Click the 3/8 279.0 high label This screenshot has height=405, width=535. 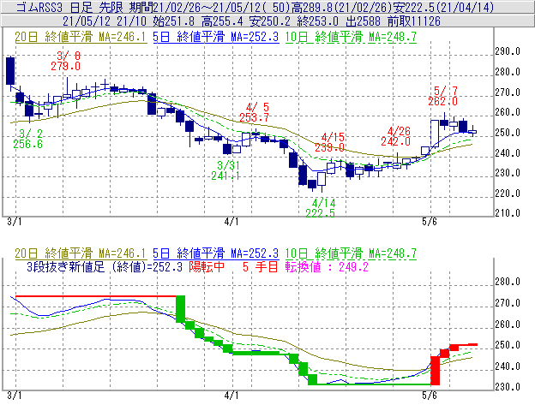(65, 61)
